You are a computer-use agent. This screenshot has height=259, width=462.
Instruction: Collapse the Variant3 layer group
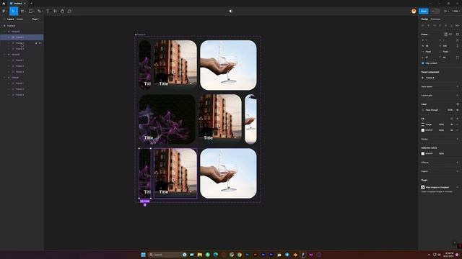tap(5, 32)
